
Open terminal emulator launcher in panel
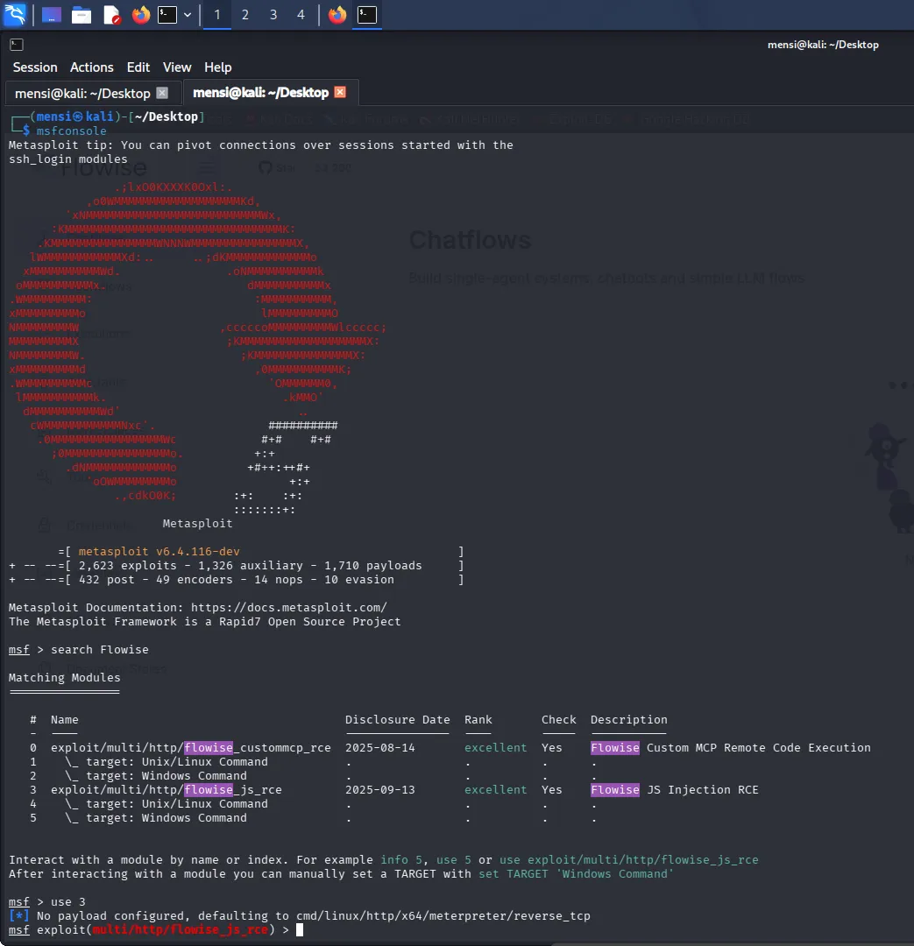coord(167,15)
